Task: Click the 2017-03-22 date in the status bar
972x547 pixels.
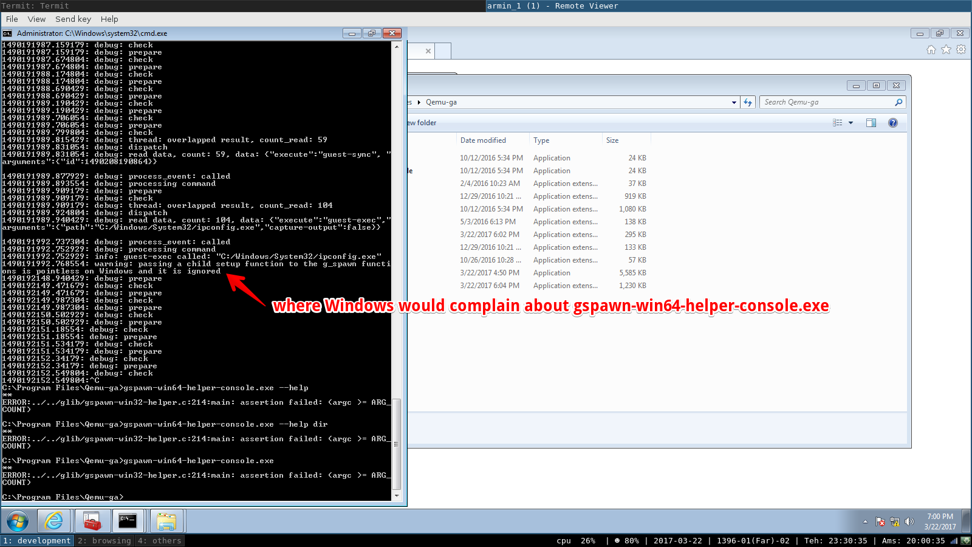Action: click(x=677, y=540)
